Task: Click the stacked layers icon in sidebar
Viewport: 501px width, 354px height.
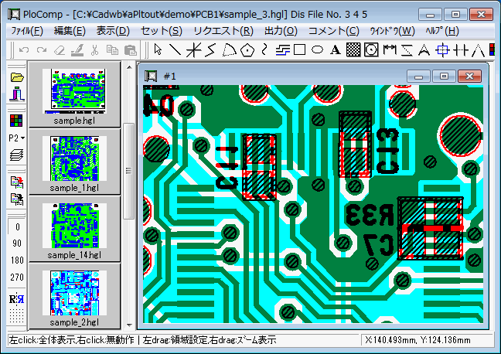Action: pyautogui.click(x=16, y=155)
